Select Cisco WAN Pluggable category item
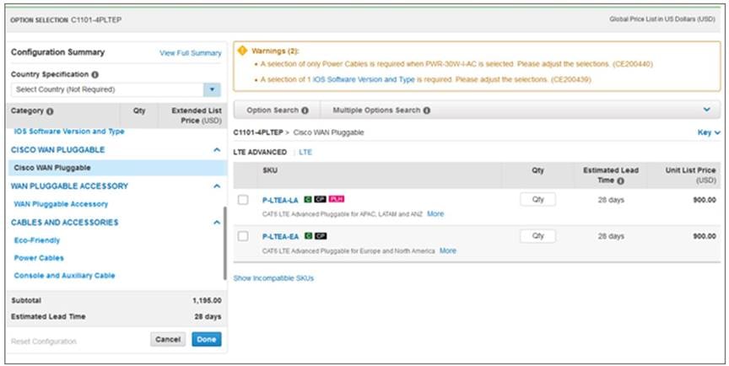The image size is (729, 366). [117, 168]
